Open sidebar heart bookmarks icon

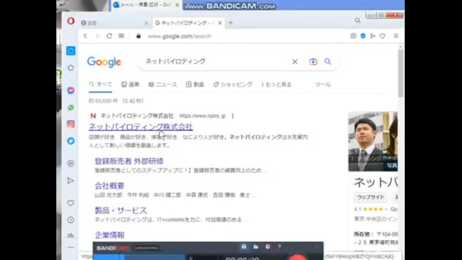[x=71, y=203]
